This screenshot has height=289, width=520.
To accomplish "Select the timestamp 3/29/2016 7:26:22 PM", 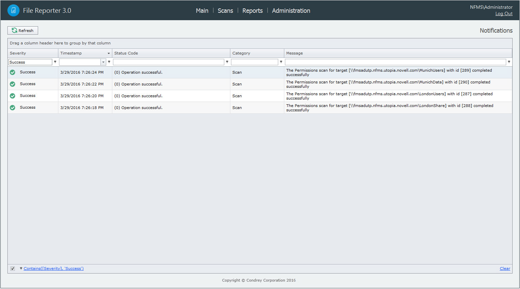I will 82,84.
